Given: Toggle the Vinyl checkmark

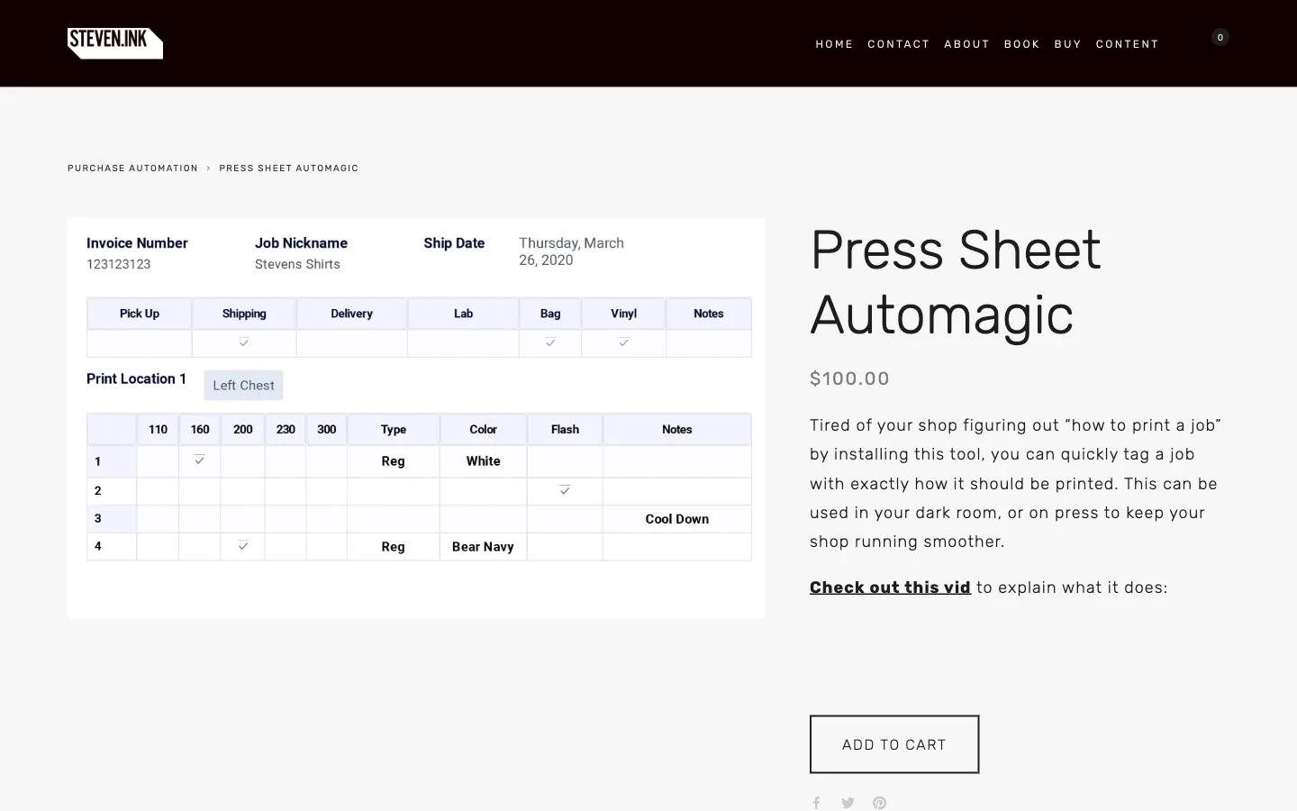Looking at the screenshot, I should (623, 342).
